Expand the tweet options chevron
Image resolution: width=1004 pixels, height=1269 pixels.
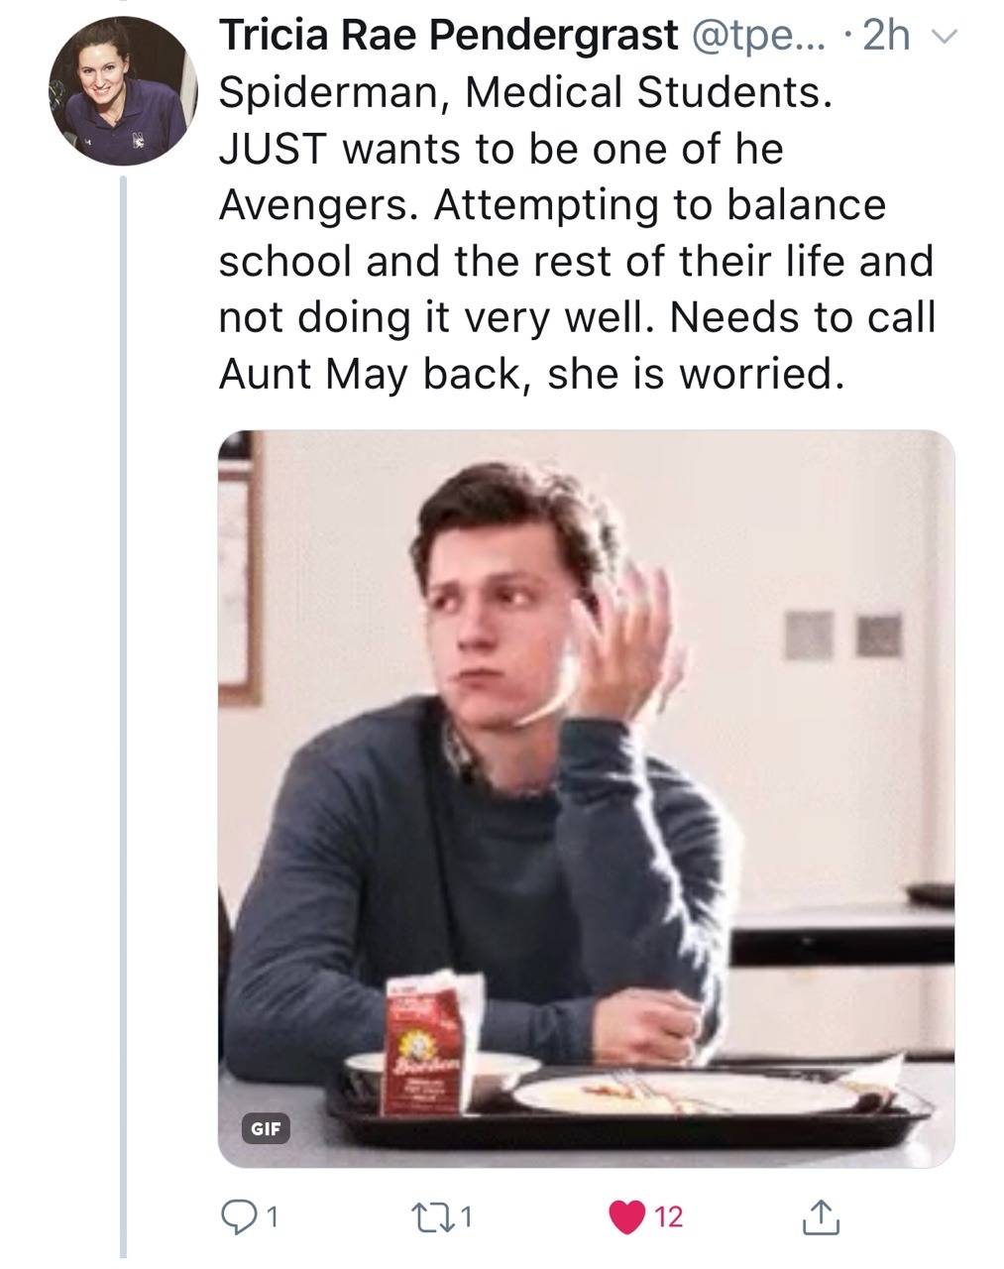947,37
